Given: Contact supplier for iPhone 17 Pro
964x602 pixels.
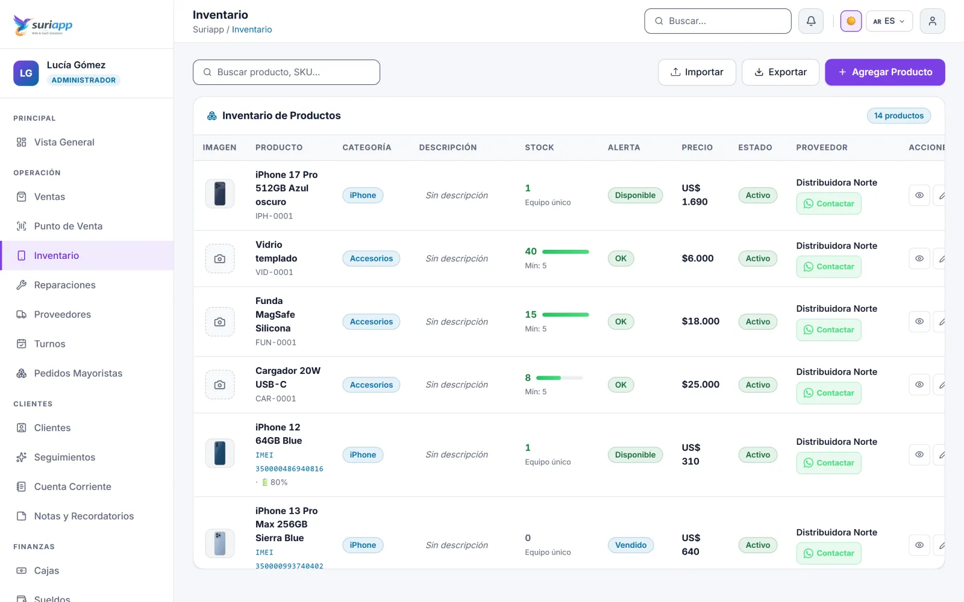Looking at the screenshot, I should click(x=828, y=204).
